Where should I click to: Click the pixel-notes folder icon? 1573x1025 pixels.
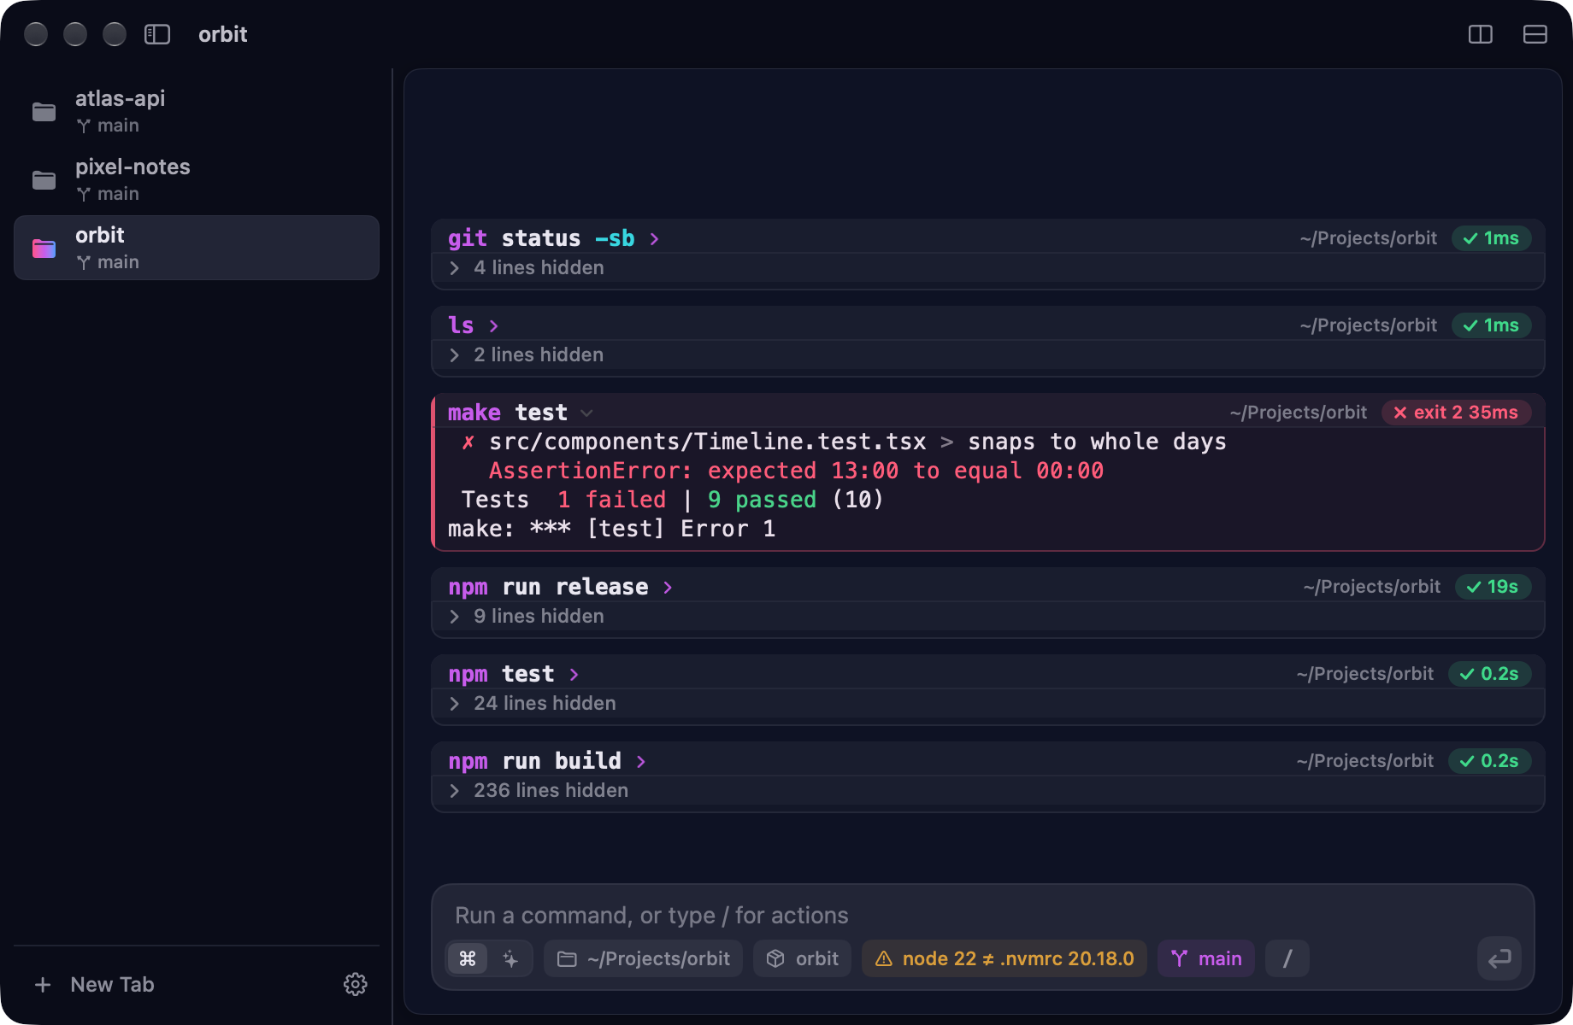tap(44, 180)
